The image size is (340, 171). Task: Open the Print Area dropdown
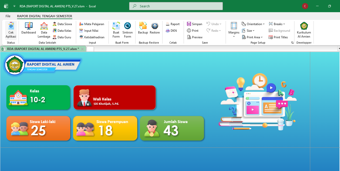pos(252,37)
